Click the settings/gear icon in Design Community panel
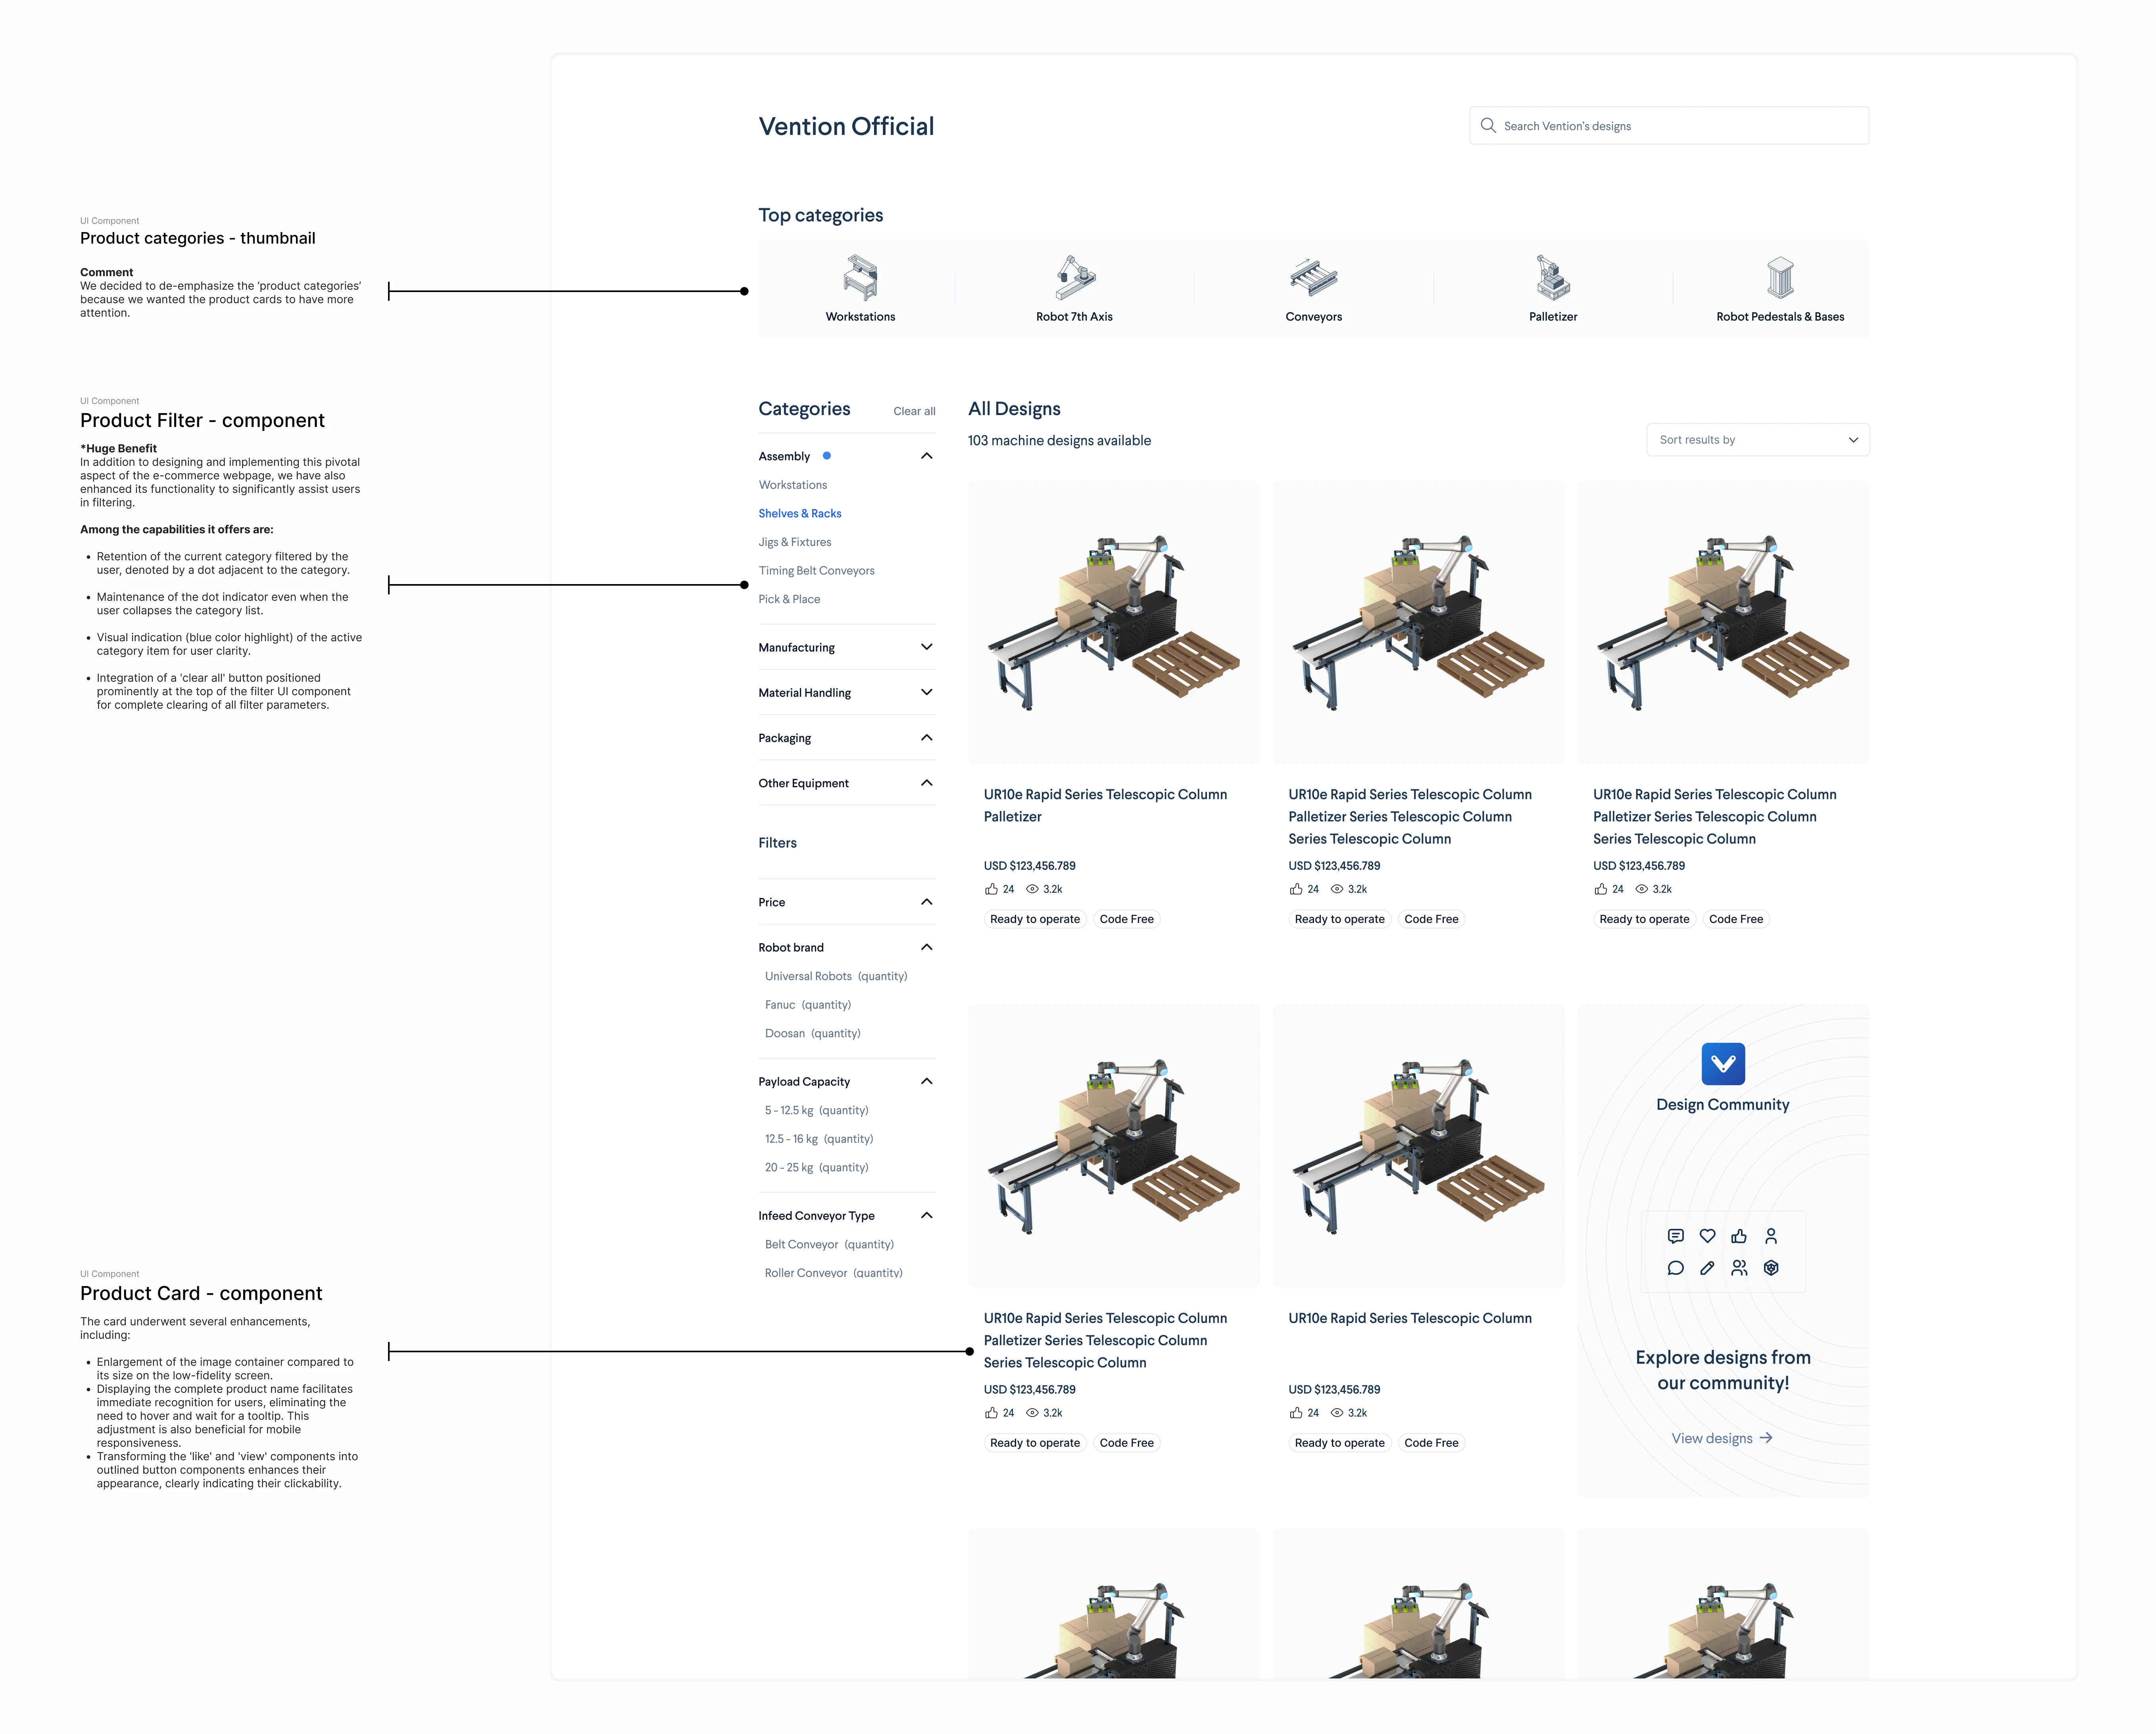The image size is (2156, 1734). click(1770, 1267)
